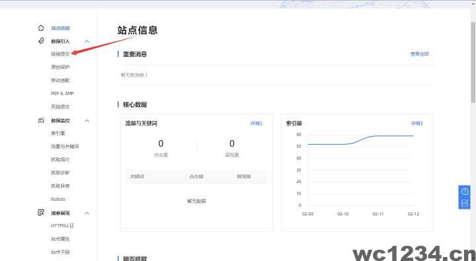Image resolution: width=476 pixels, height=261 pixels.
Task: Open 死链提交 in the sidebar
Action: pos(60,106)
